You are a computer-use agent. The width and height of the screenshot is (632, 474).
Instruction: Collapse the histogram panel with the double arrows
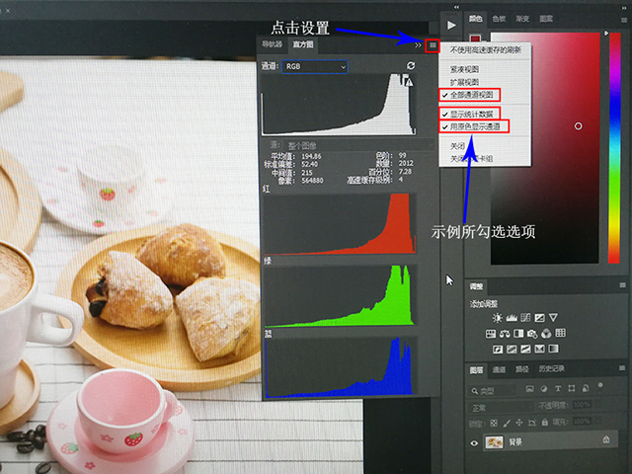point(417,44)
